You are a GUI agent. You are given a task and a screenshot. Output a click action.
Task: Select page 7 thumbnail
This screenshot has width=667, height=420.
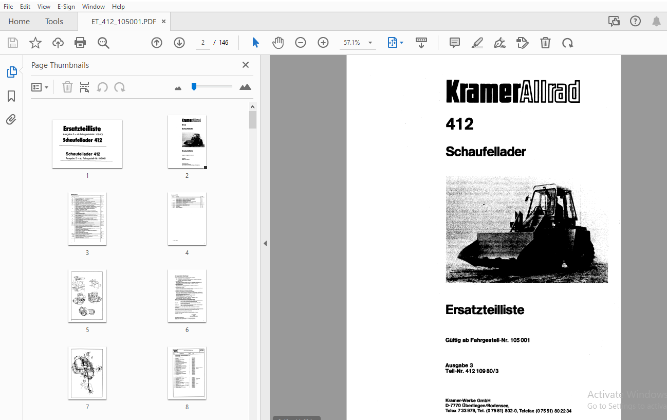point(87,373)
